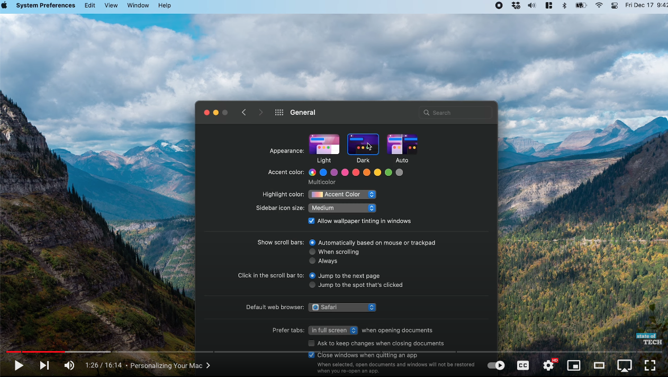Choose the blue accent color
This screenshot has width=668, height=377.
[x=323, y=172]
